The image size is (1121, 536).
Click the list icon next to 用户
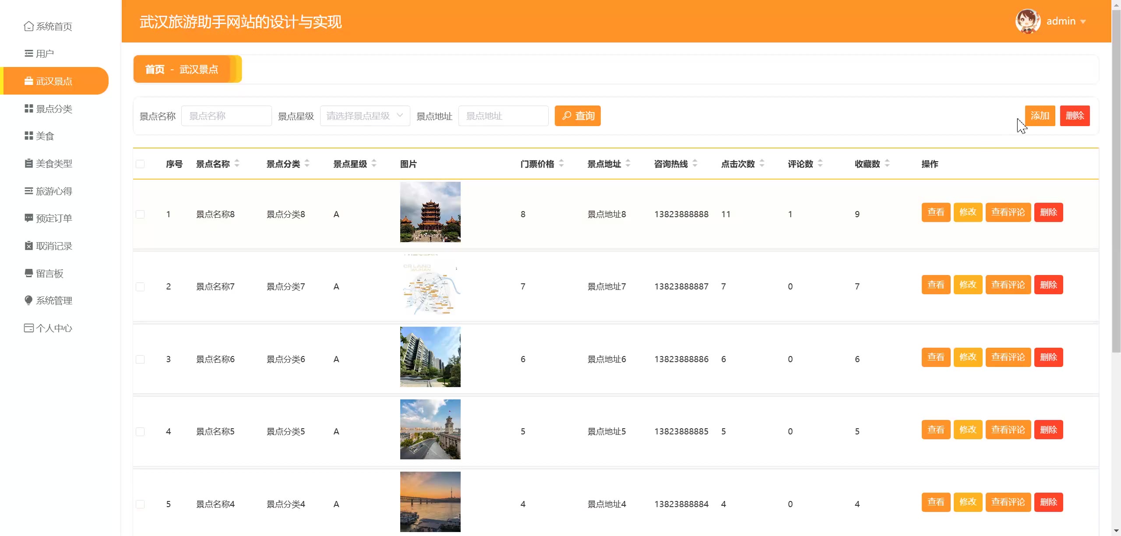point(28,53)
